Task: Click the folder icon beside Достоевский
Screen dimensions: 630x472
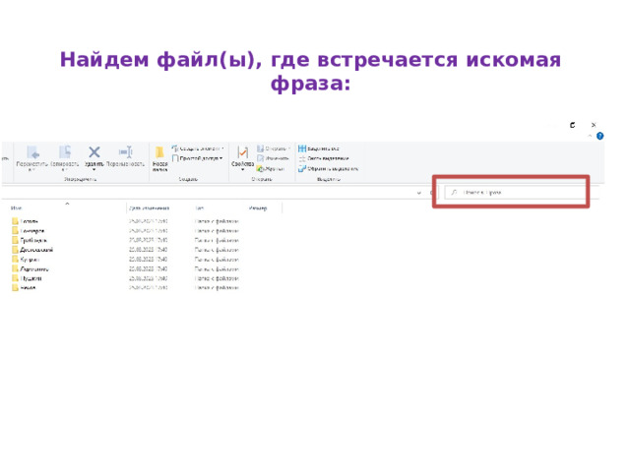Action: coord(15,250)
